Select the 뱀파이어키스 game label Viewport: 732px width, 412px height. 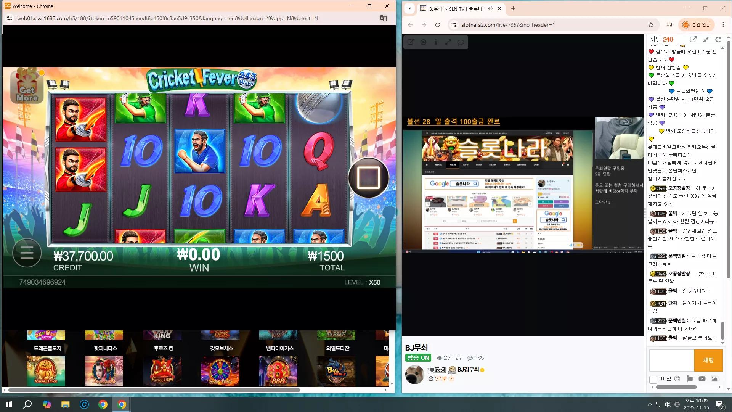click(279, 348)
